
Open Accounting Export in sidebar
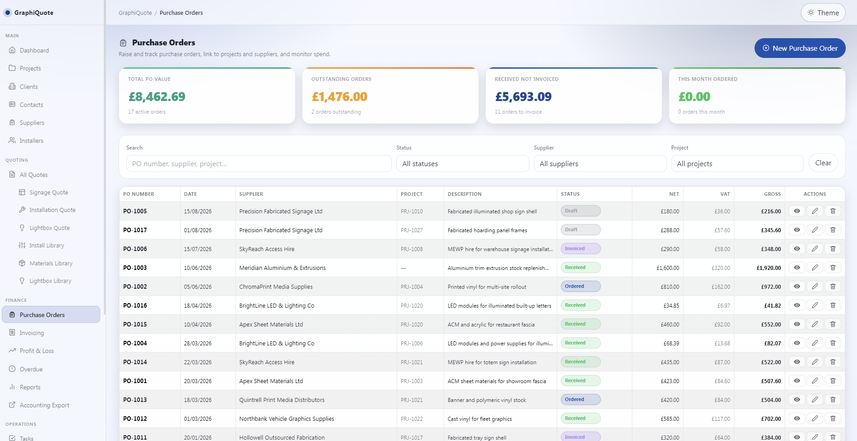click(51, 405)
